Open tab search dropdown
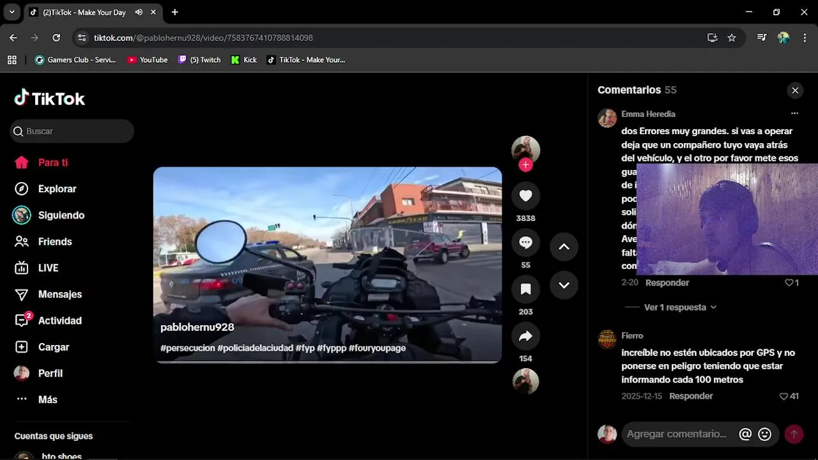 click(x=12, y=12)
